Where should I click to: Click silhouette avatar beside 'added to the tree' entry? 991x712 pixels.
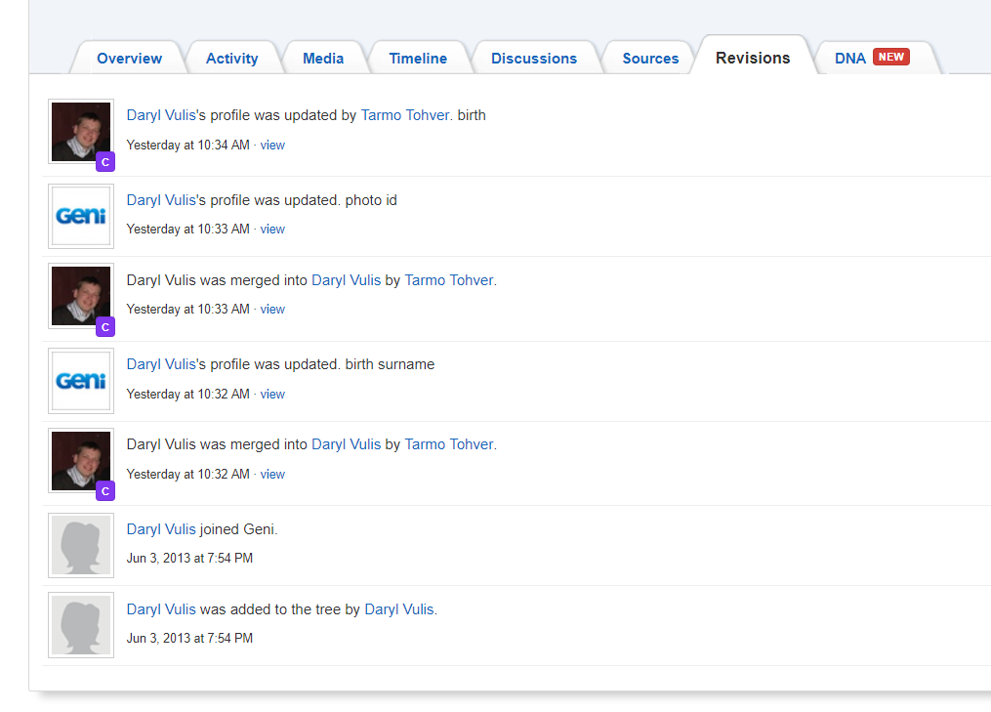coord(81,625)
